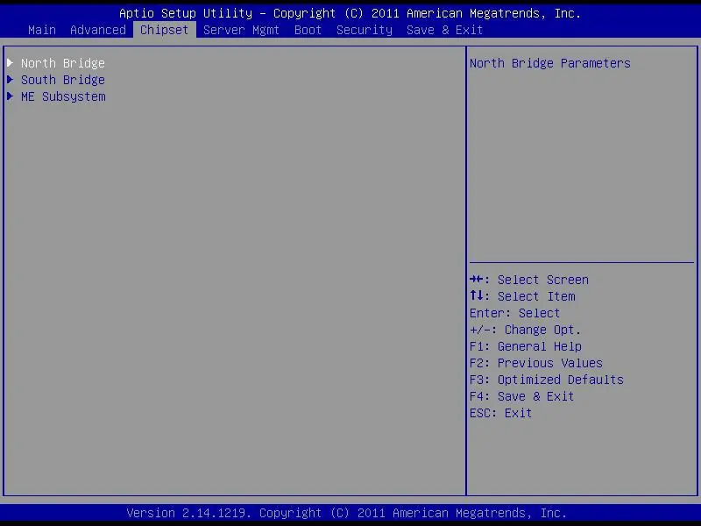Click the F4: Save & Exit hint
Screen dimensions: 701x526
[x=521, y=397]
